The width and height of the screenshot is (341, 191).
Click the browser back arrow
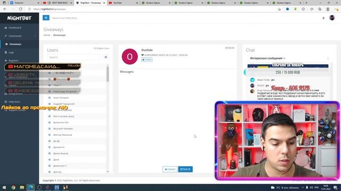pyautogui.click(x=5, y=9)
